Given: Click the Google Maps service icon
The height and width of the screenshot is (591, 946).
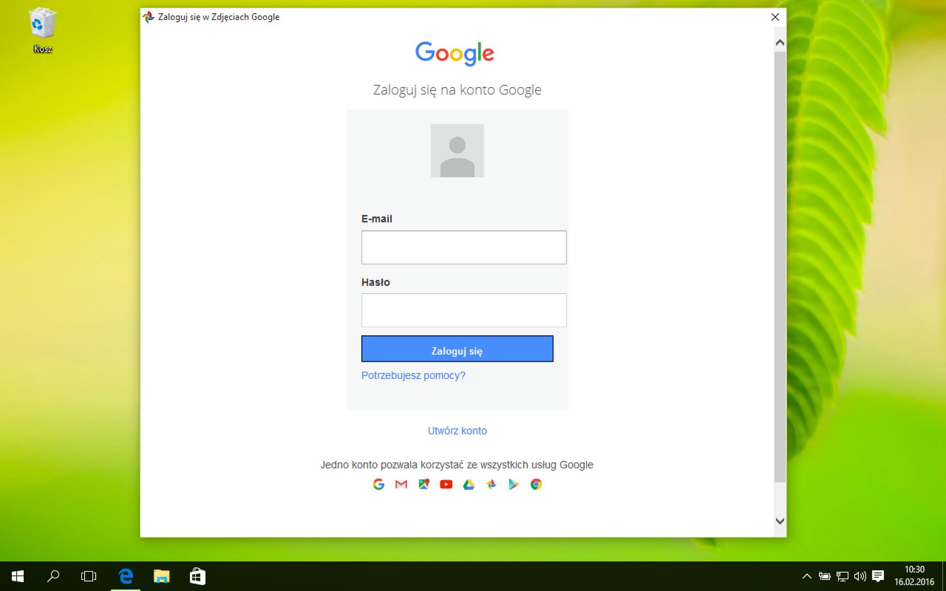Looking at the screenshot, I should click(424, 484).
